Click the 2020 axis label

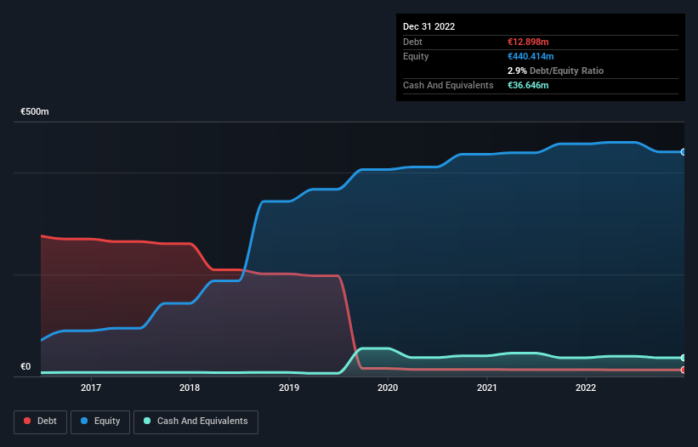pyautogui.click(x=388, y=388)
